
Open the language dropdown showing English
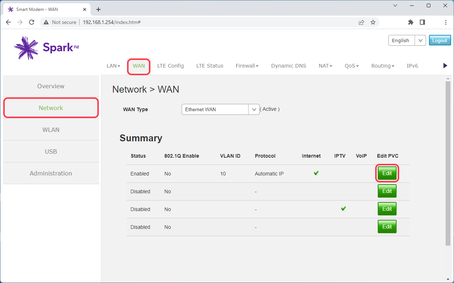click(x=407, y=40)
